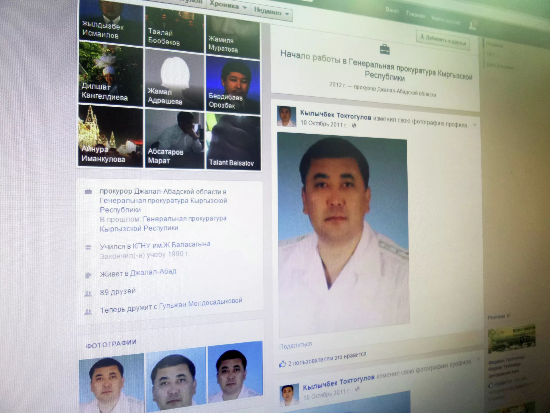Image resolution: width=550 pixels, height=413 pixels.
Task: Click Главная in the top navigation
Action: coord(415,14)
